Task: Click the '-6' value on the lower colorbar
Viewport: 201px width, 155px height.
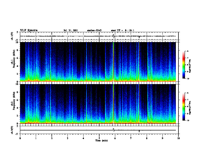Action: [188, 93]
